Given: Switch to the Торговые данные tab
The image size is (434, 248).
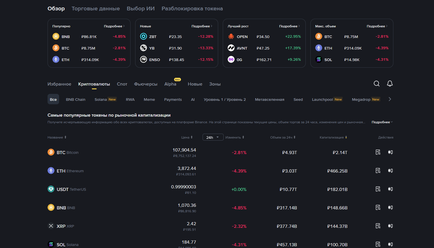Looking at the screenshot, I should click(96, 9).
